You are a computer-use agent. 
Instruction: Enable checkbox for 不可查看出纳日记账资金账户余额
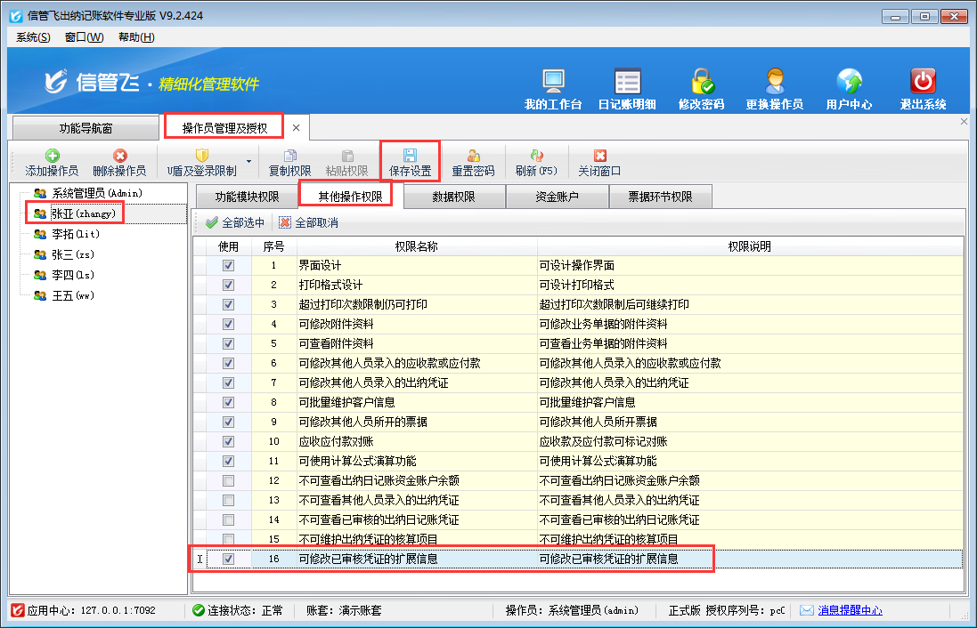(229, 481)
